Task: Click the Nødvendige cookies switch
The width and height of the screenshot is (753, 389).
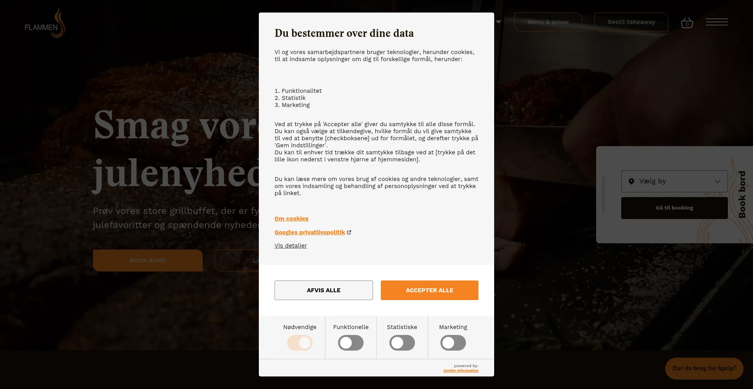Action: [300, 343]
